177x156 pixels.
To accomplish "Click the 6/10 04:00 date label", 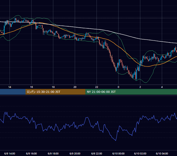I will click(162, 153).
